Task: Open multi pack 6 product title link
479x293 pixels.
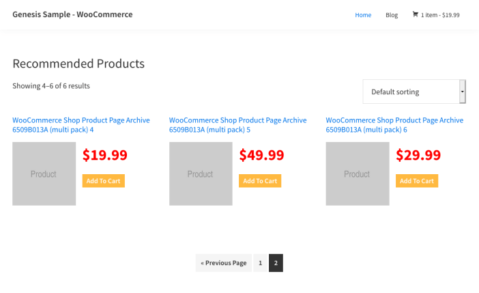Action: click(x=394, y=124)
